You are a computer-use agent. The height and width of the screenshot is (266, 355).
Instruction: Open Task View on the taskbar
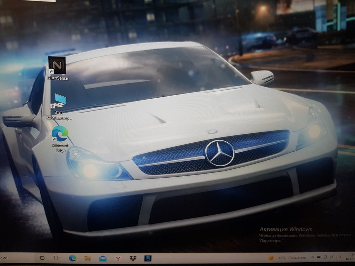click(x=57, y=258)
